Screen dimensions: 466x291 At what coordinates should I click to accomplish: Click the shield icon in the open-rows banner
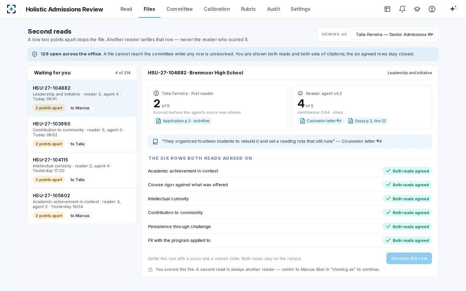35,54
